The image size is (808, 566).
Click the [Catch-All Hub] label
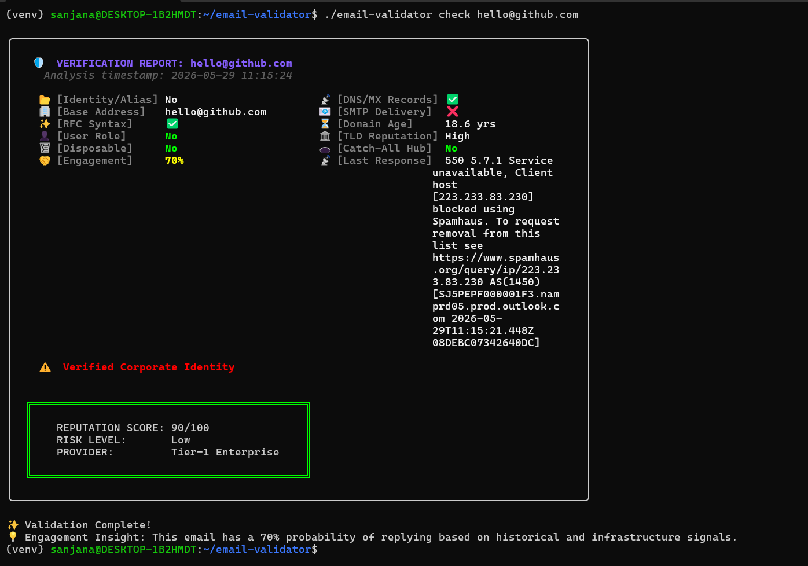(x=384, y=148)
